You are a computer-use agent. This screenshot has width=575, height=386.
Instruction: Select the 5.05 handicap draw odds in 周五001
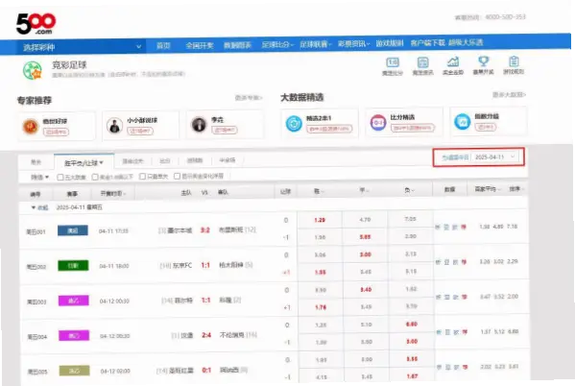click(x=365, y=237)
